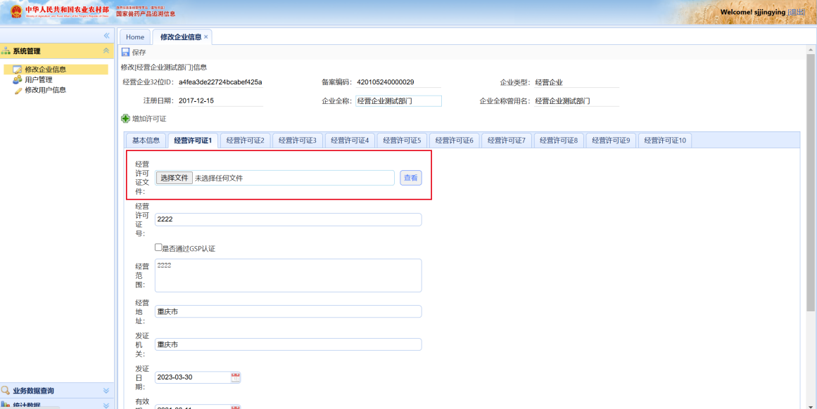The width and height of the screenshot is (817, 409).
Task: Tick the 是否通过GSP认证 checkbox
Action: coord(158,247)
